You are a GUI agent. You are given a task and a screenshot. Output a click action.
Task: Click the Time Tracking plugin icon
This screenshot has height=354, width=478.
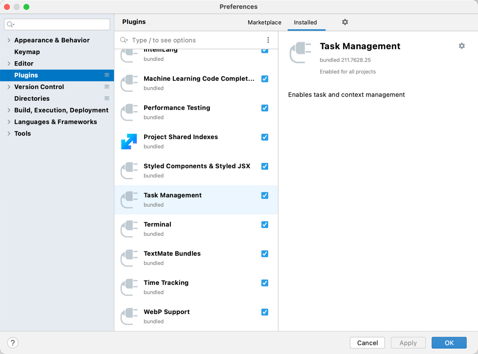(x=129, y=287)
